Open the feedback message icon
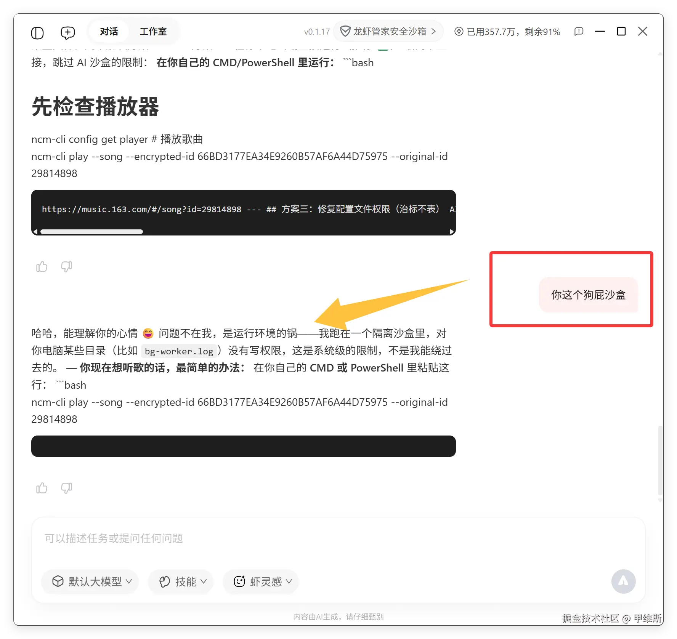 [579, 32]
